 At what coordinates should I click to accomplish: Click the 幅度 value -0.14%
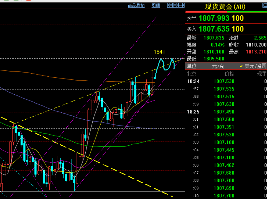pos(217,45)
